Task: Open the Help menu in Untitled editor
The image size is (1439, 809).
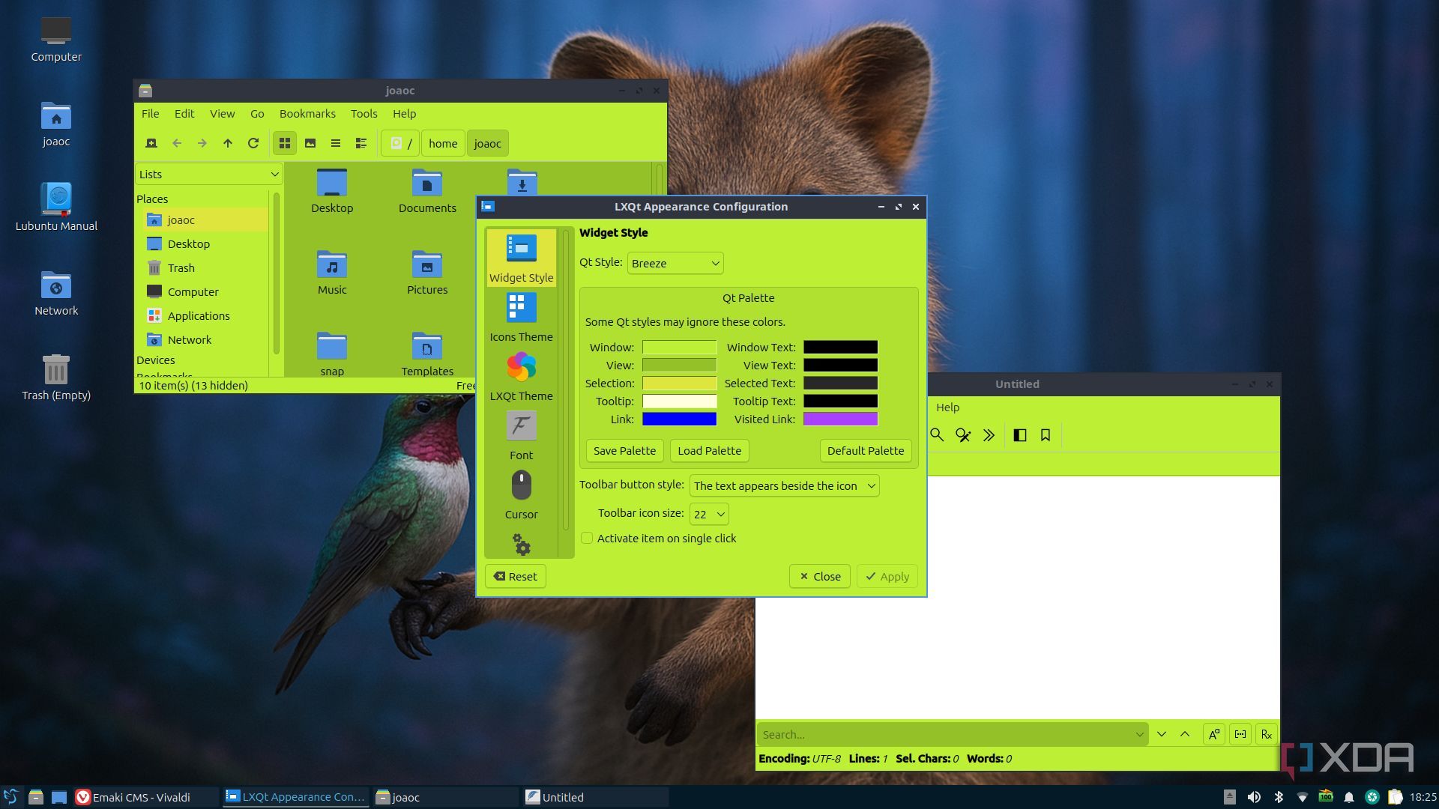Action: 947,407
